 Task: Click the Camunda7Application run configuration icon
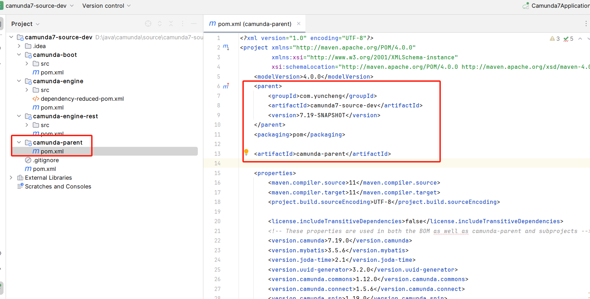[526, 6]
